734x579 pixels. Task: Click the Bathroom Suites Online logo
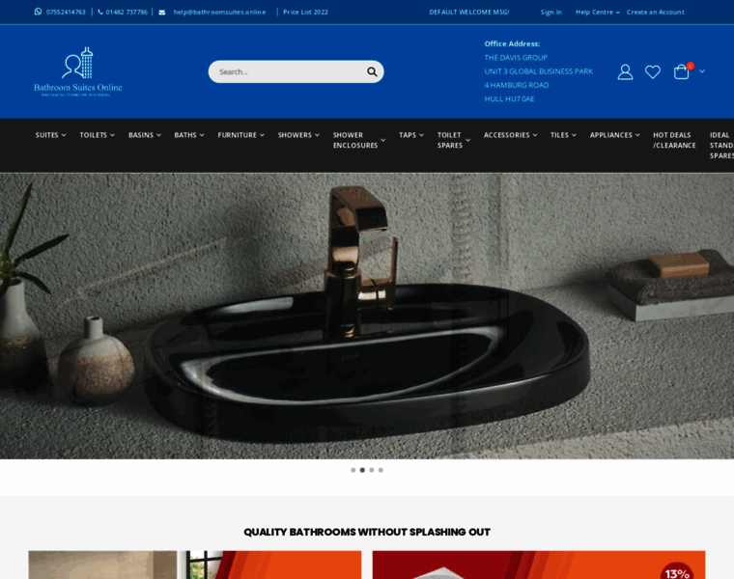click(x=78, y=71)
